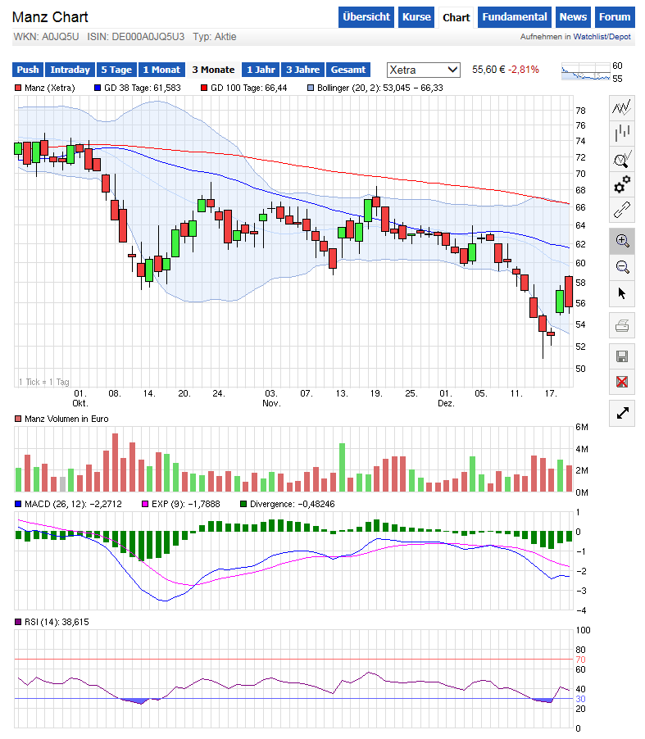Click the Bollinger legend color swatch
The height and width of the screenshot is (739, 645).
point(311,88)
